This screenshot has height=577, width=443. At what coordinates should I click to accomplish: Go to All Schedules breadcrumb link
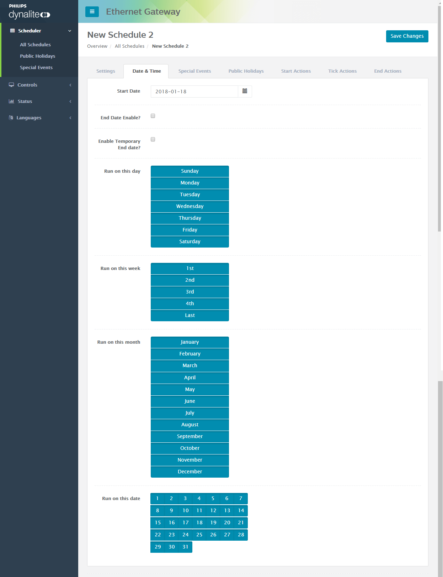[129, 46]
